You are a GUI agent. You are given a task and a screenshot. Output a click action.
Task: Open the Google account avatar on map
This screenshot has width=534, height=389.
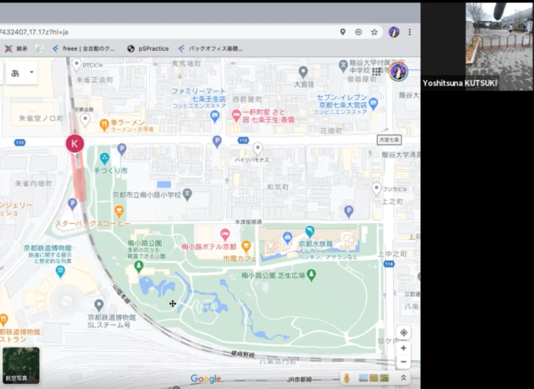pos(399,72)
